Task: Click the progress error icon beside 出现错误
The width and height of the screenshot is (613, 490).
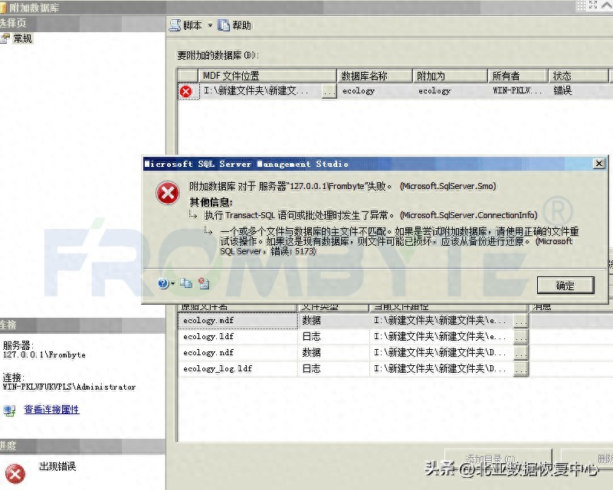Action: click(15, 474)
